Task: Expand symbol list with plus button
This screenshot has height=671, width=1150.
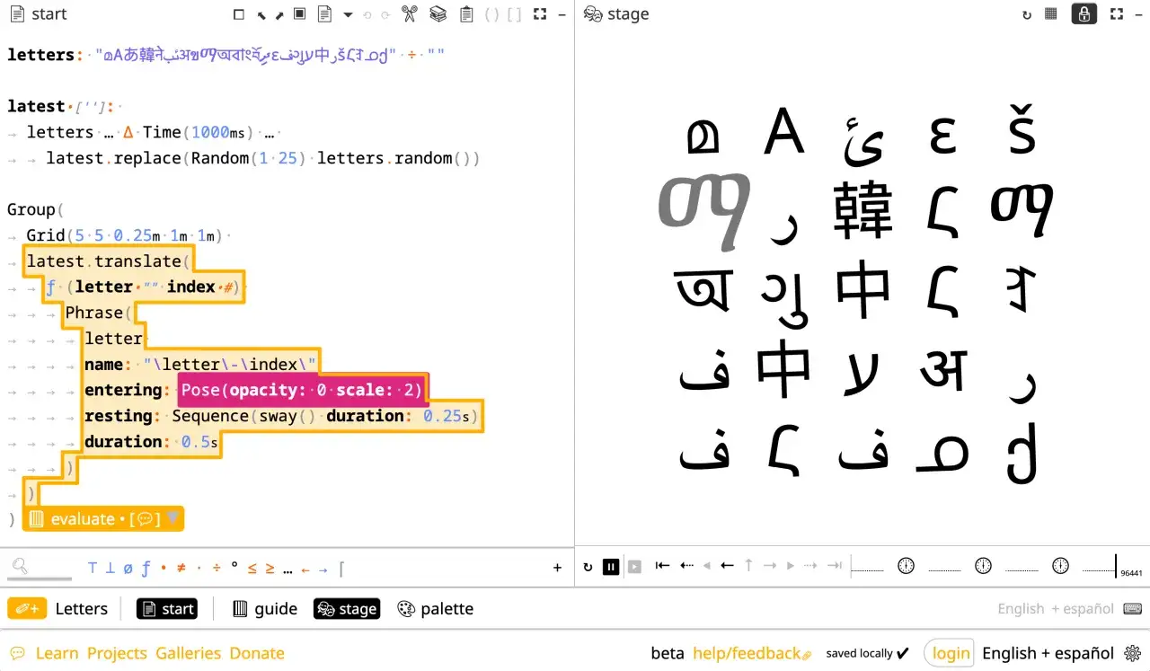Action: click(557, 568)
